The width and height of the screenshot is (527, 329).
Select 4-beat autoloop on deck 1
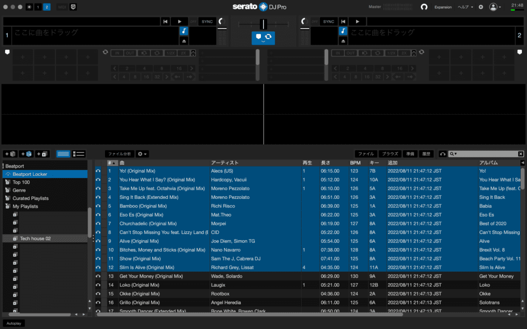144,68
